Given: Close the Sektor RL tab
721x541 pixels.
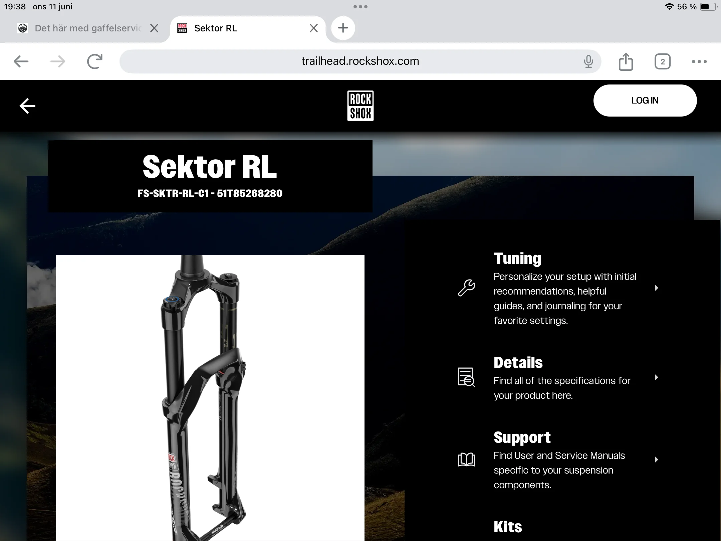Looking at the screenshot, I should (x=314, y=28).
